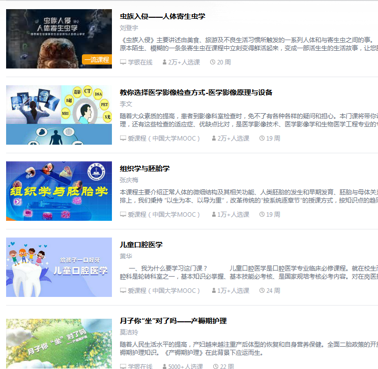The image size is (378, 369).
Task: Open the 儿童口腔医学 tooth cartoon thumbnail
Action: coord(59,267)
